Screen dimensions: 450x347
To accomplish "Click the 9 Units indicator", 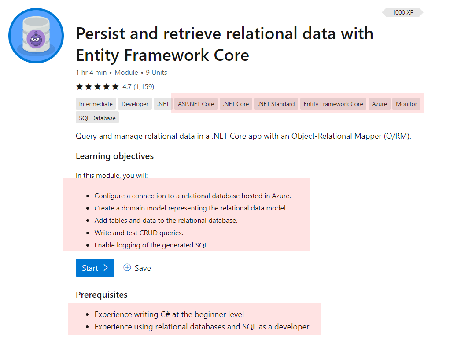I will pos(156,72).
